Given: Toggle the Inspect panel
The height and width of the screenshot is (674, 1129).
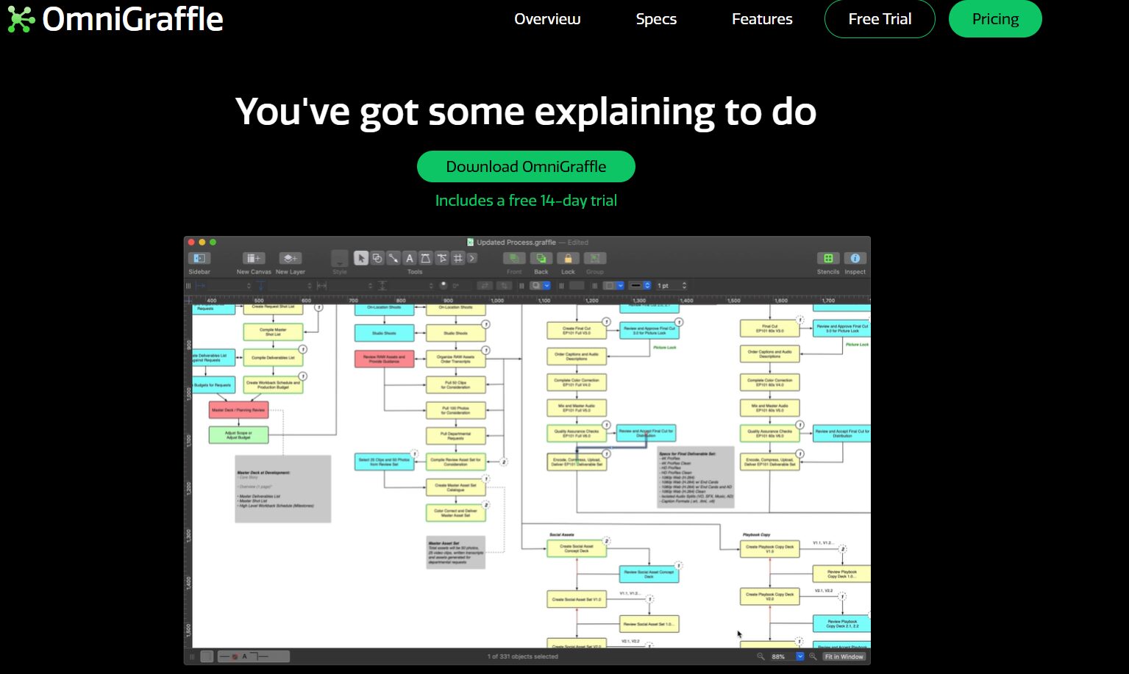Looking at the screenshot, I should [855, 259].
